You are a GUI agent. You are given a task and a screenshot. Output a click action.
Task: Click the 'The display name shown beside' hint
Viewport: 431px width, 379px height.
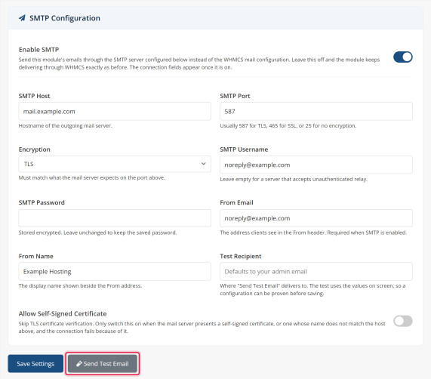[x=80, y=286]
